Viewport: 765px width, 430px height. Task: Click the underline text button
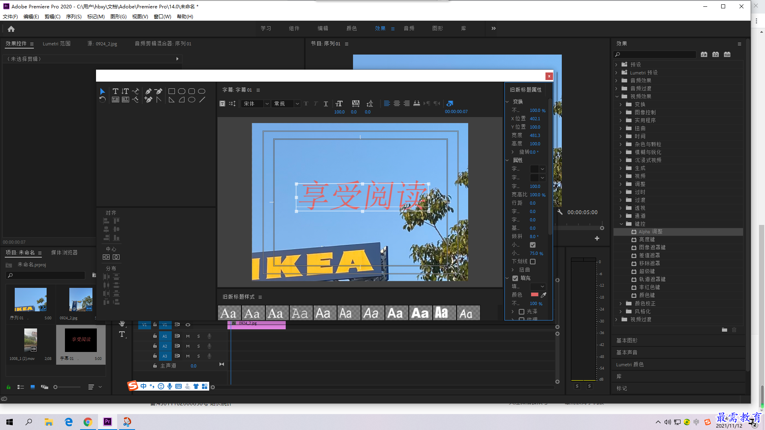coord(326,104)
